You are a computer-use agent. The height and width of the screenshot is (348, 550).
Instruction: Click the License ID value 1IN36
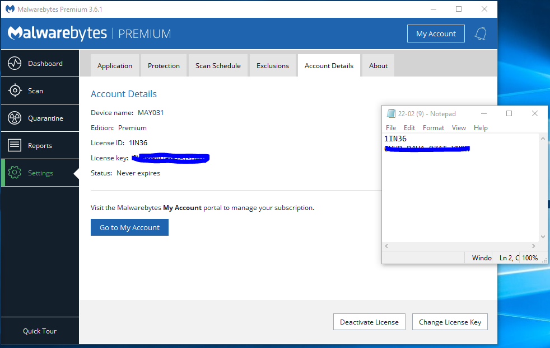pos(138,142)
